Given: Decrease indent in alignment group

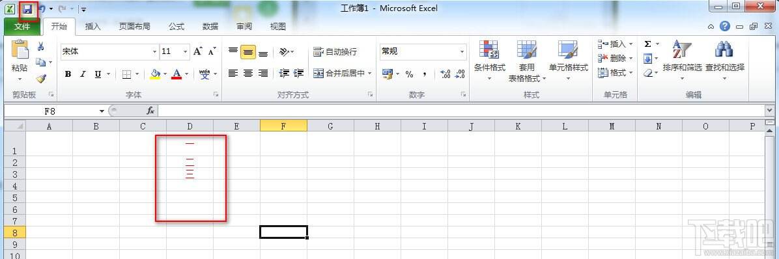Looking at the screenshot, I should [x=284, y=74].
